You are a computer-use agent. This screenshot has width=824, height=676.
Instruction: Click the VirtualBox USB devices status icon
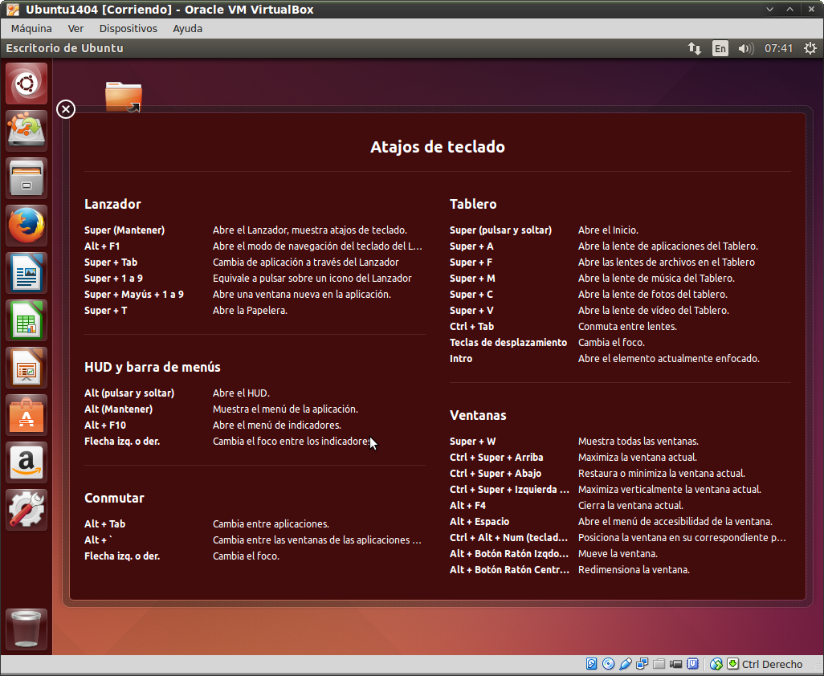pyautogui.click(x=625, y=664)
